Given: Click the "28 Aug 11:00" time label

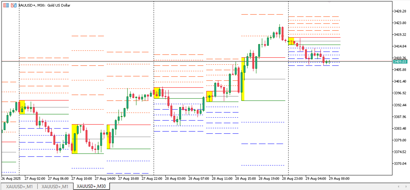Looking at the screenshot, I should click(x=222, y=179).
